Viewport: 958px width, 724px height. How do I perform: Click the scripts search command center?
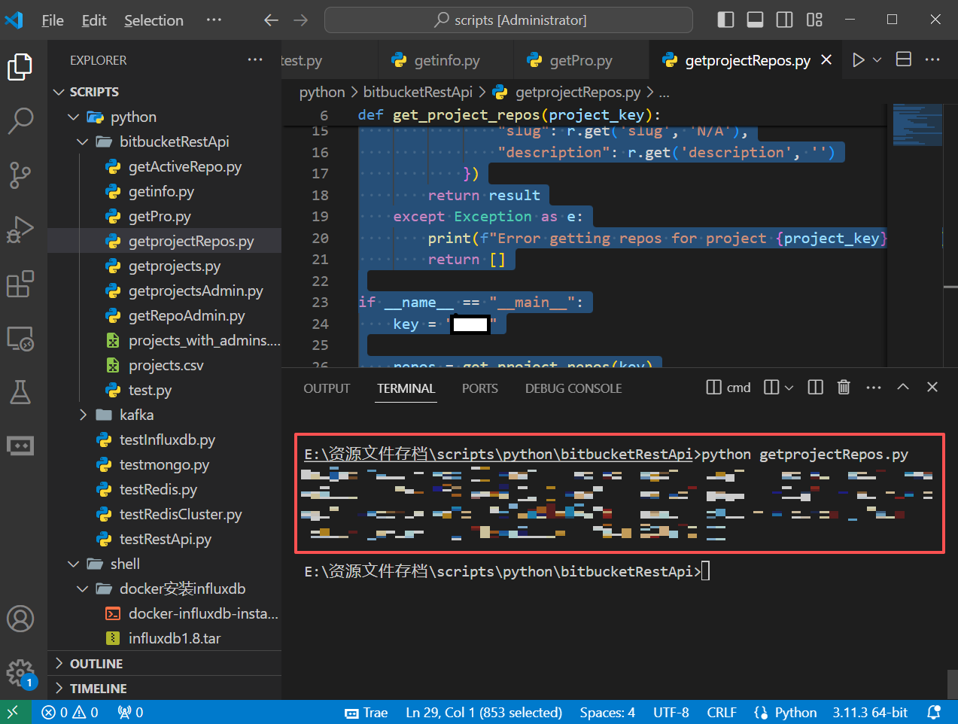point(509,20)
